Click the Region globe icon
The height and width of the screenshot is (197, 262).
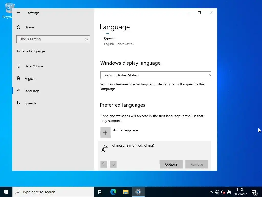[18, 78]
